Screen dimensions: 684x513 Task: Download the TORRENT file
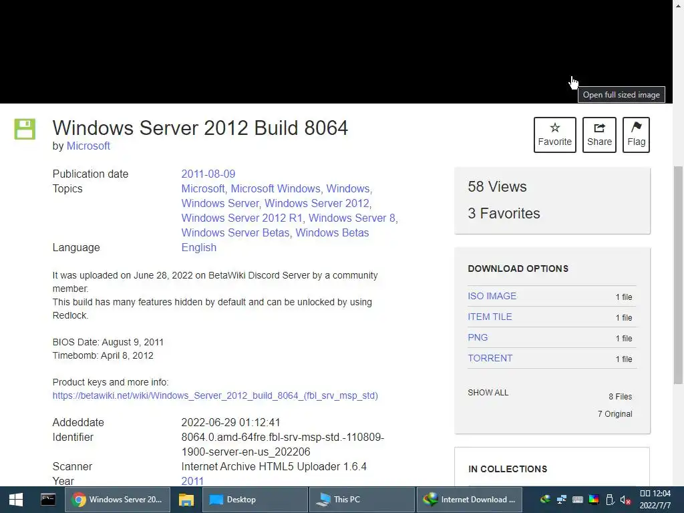tap(490, 358)
